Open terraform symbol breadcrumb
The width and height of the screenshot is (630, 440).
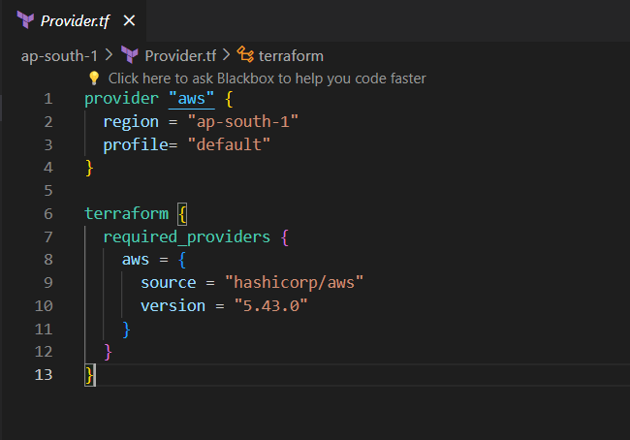(291, 56)
